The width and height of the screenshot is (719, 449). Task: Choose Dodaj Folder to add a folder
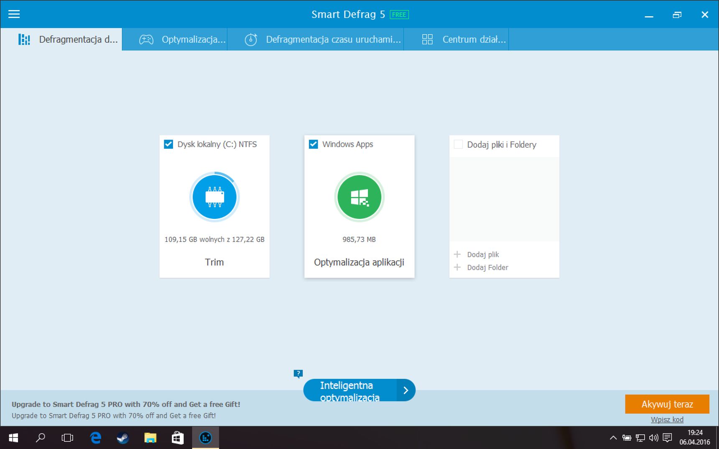487,267
